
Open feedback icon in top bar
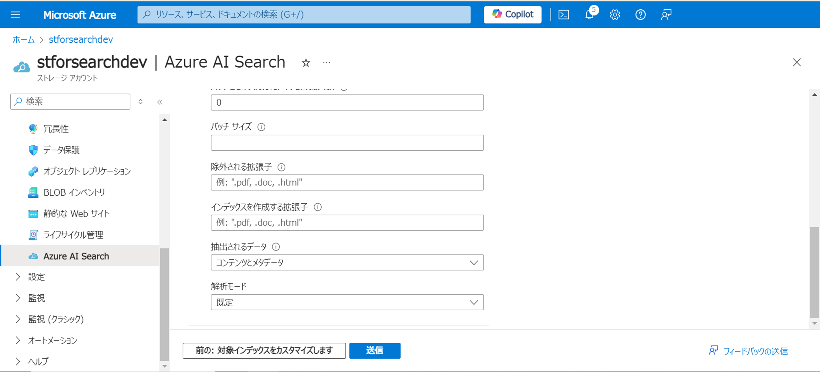click(x=666, y=15)
